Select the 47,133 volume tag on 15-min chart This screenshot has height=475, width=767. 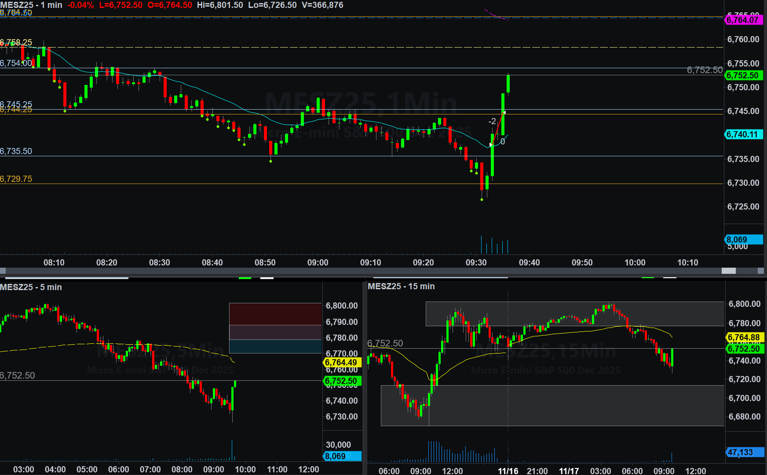coord(744,452)
